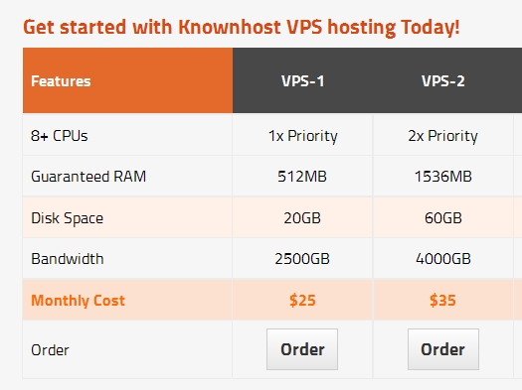Click the 2x Priority CPU cell
The width and height of the screenshot is (522, 390).
442,136
